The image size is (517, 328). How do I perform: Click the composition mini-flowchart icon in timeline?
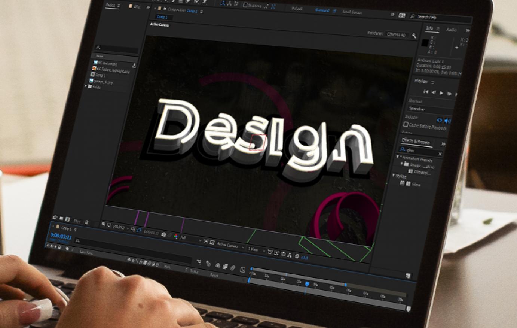coord(199,262)
